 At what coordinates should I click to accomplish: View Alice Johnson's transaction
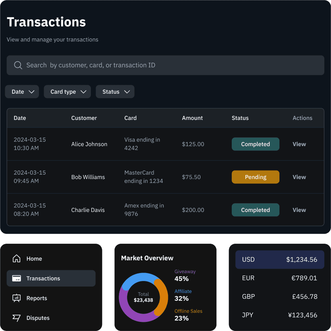(x=299, y=144)
